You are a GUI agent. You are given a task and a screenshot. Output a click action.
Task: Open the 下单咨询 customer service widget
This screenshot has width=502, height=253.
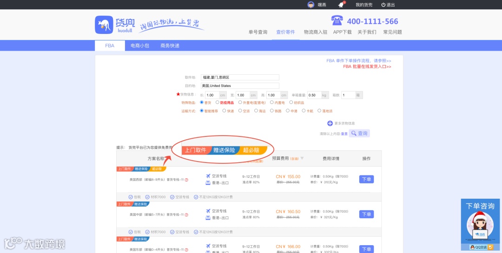click(x=480, y=225)
